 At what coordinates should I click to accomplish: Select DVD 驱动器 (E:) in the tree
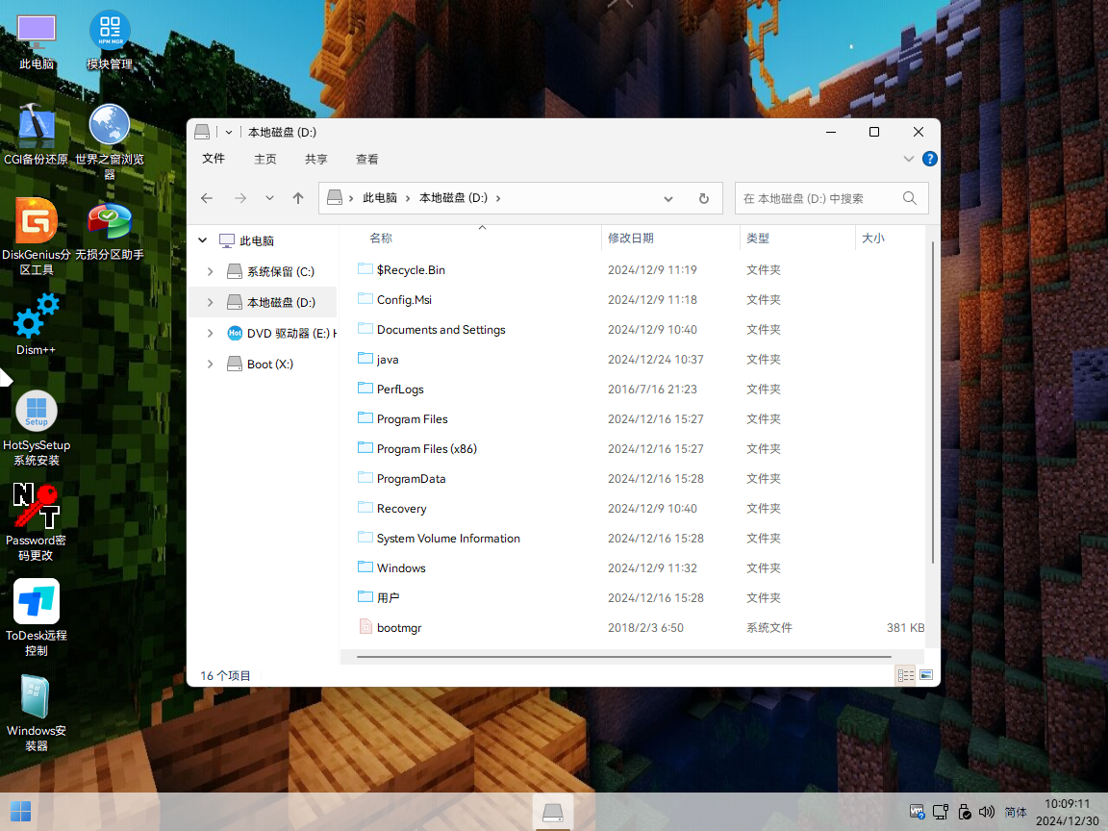pos(281,333)
